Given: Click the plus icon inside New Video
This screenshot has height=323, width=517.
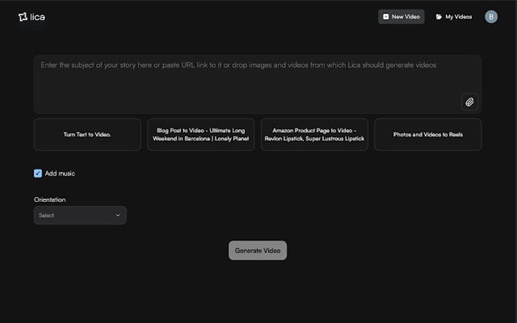Looking at the screenshot, I should click(x=386, y=16).
